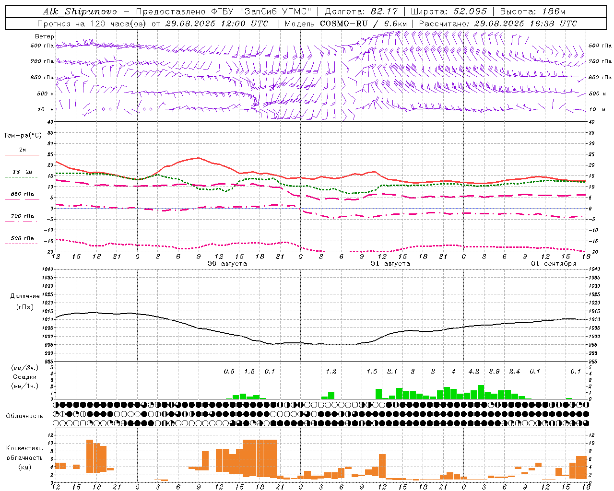Click the station name Alk_Shipunovo in the header
Viewport: 614px width, 491px height.
click(80, 12)
